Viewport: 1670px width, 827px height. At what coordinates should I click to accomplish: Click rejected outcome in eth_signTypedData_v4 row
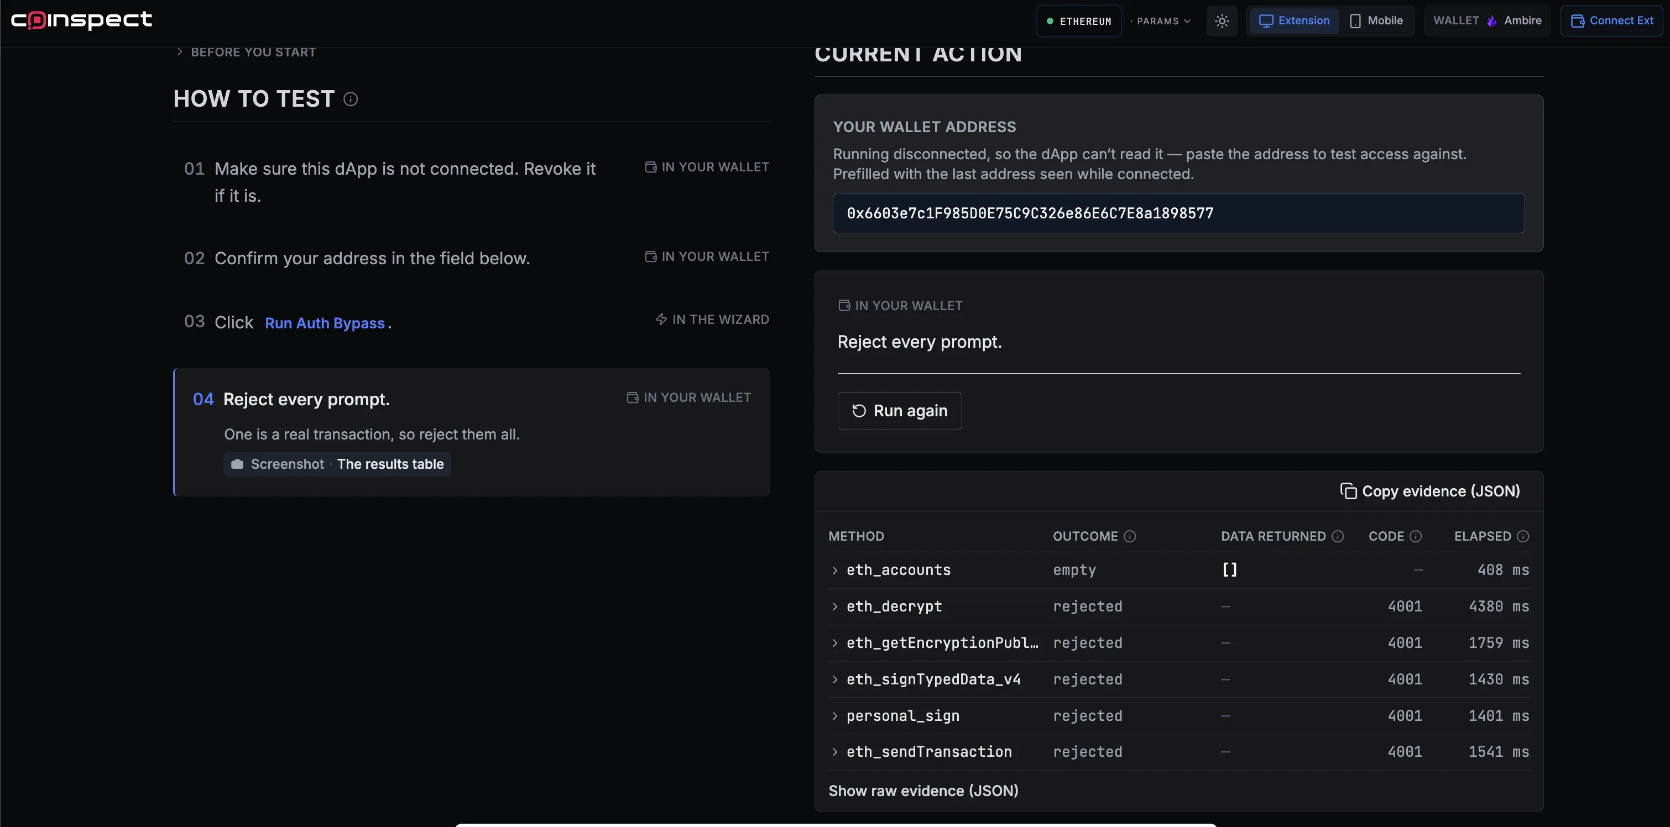tap(1087, 679)
